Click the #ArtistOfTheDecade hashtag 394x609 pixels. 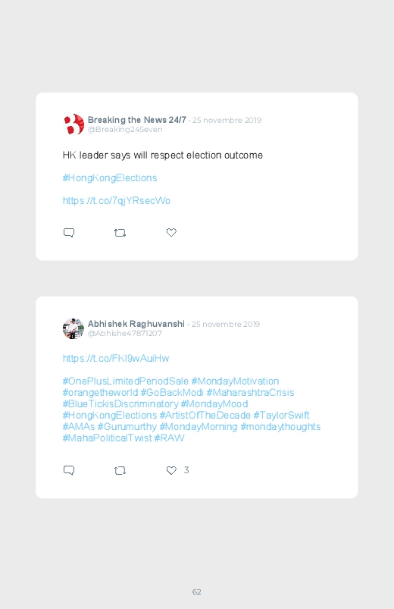(x=205, y=415)
